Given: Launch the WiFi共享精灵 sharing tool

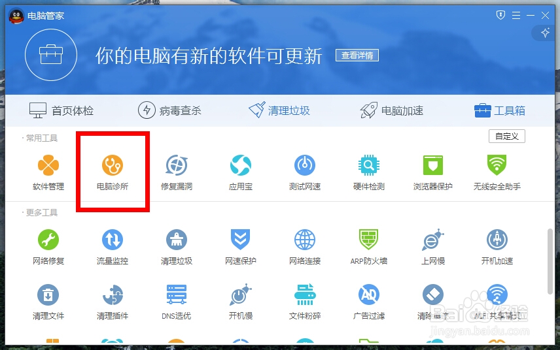Looking at the screenshot, I should [x=497, y=302].
